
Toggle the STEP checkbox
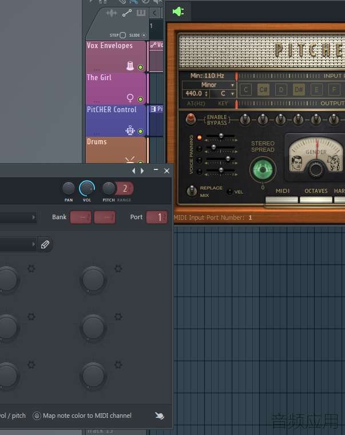point(123,35)
